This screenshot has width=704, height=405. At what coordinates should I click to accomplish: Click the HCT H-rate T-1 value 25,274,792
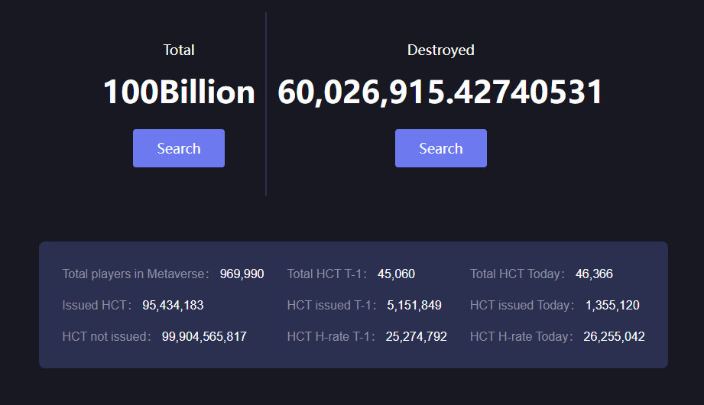(416, 337)
